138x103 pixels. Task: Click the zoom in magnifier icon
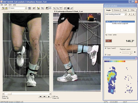pos(54,8)
